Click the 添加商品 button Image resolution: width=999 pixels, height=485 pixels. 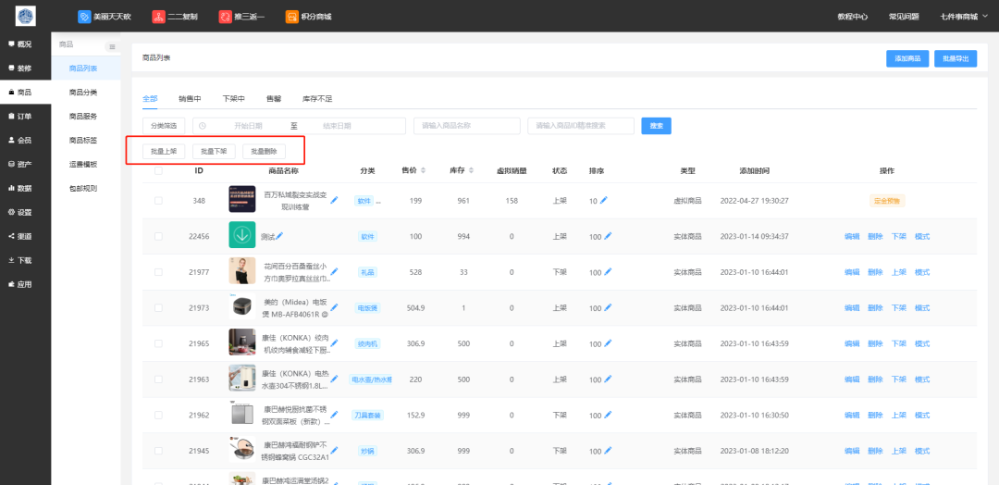coord(907,58)
